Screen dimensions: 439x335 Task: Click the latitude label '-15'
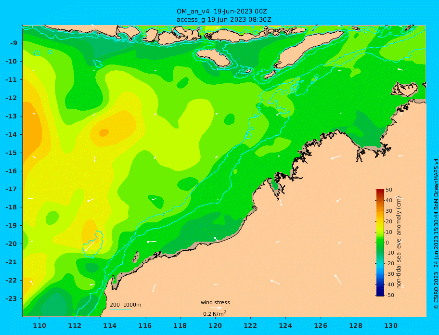point(12,153)
